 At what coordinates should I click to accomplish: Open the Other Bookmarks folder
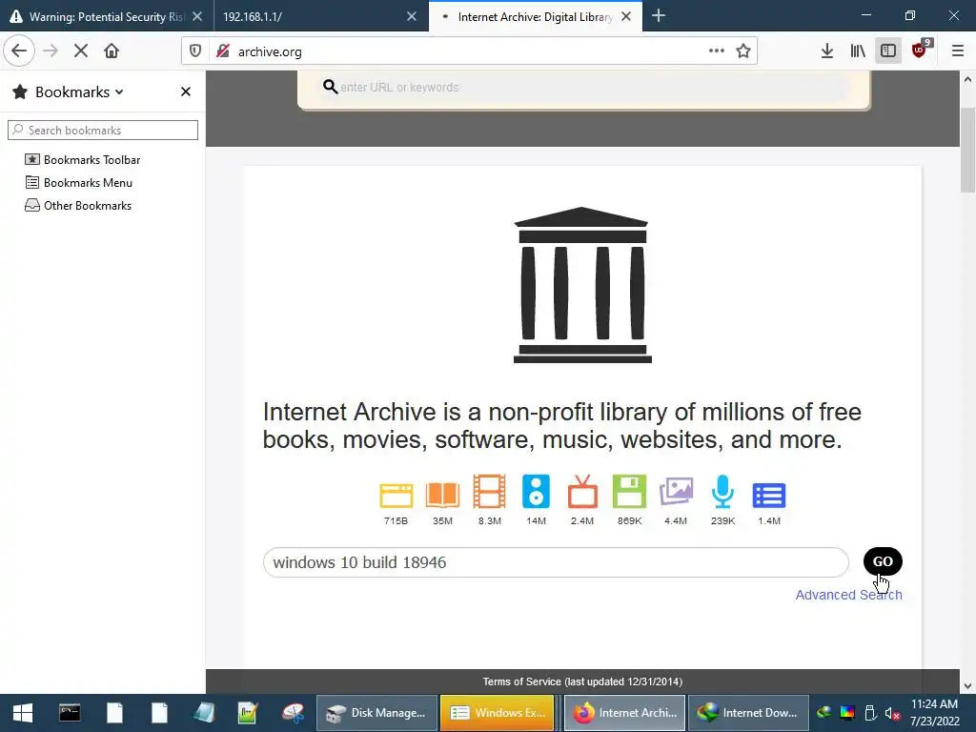78,206
